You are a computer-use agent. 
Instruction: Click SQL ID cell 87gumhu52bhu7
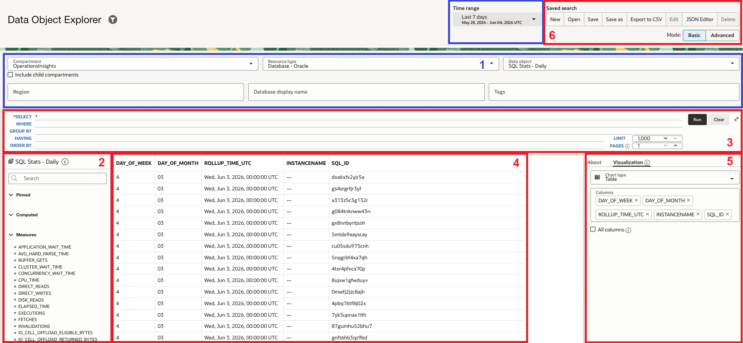click(352, 326)
